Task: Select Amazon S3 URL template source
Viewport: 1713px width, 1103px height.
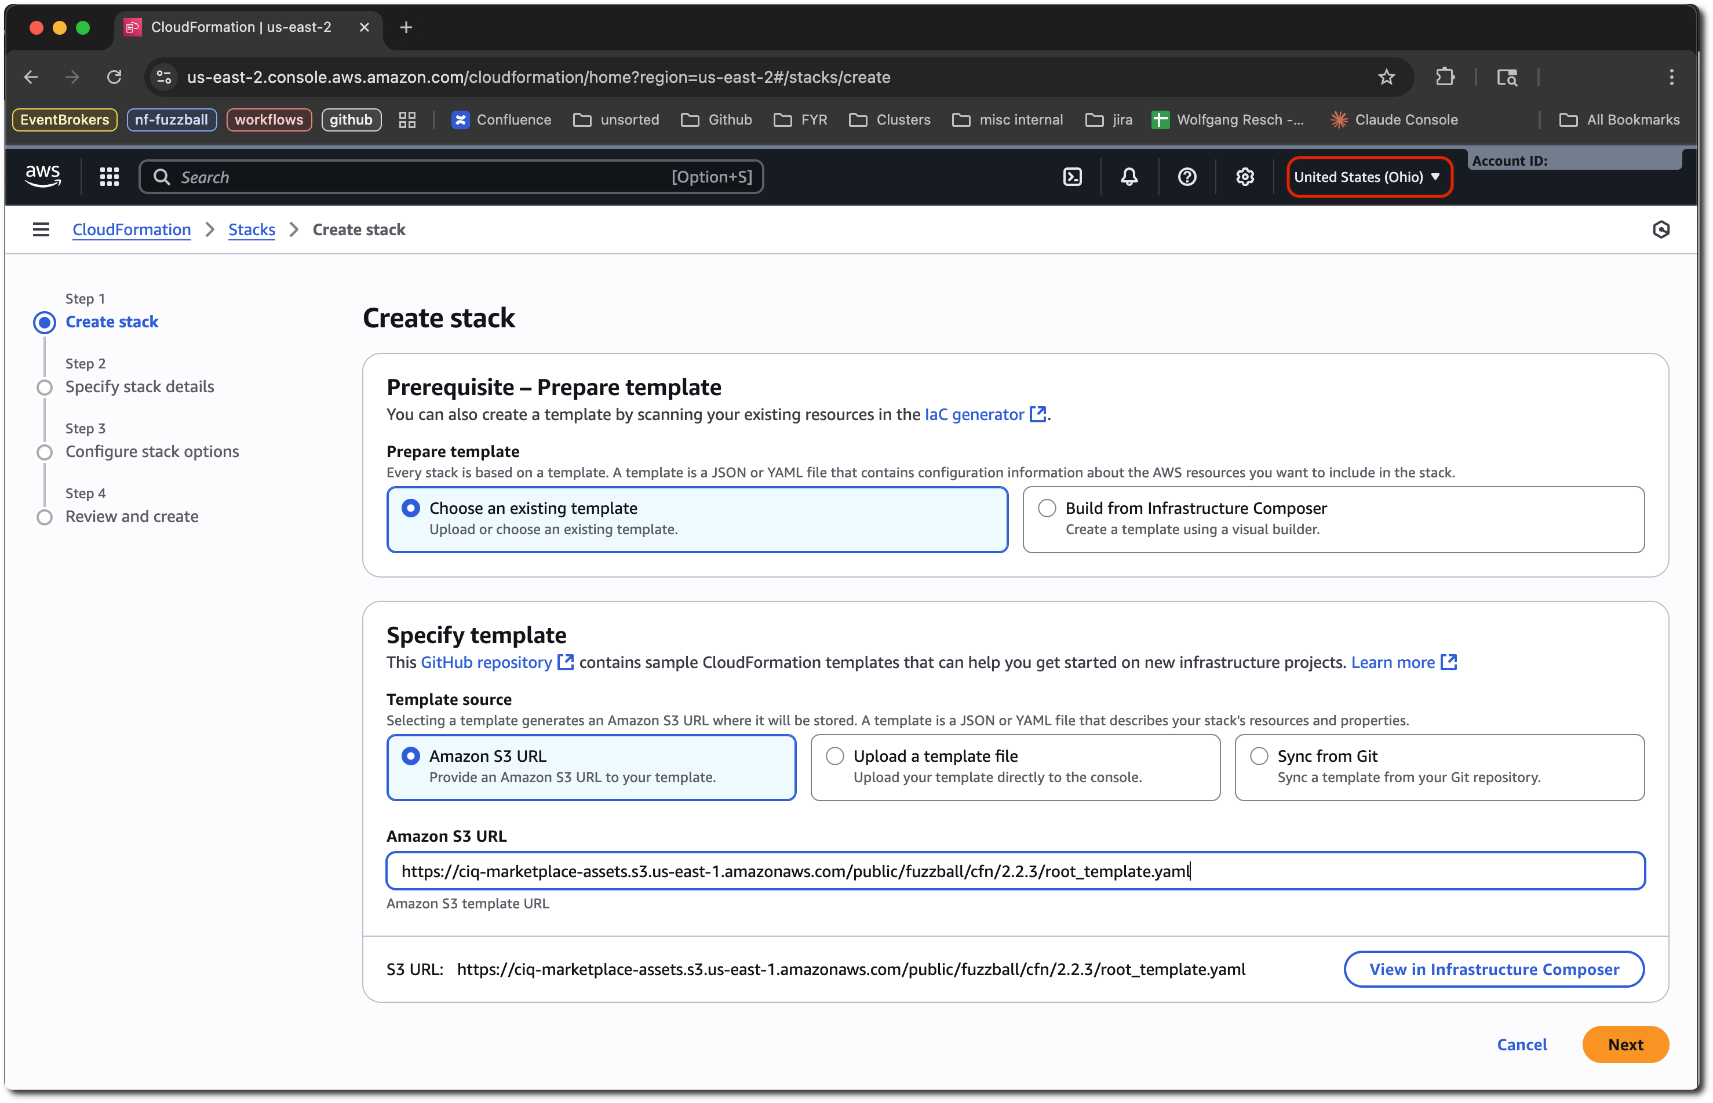Action: point(591,767)
